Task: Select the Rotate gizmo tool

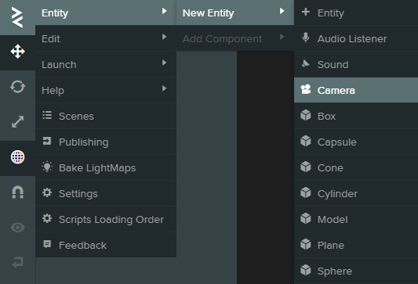Action: pos(17,87)
